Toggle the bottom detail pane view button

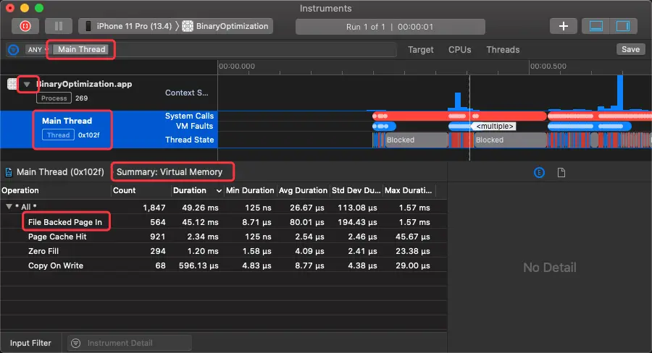tap(596, 26)
